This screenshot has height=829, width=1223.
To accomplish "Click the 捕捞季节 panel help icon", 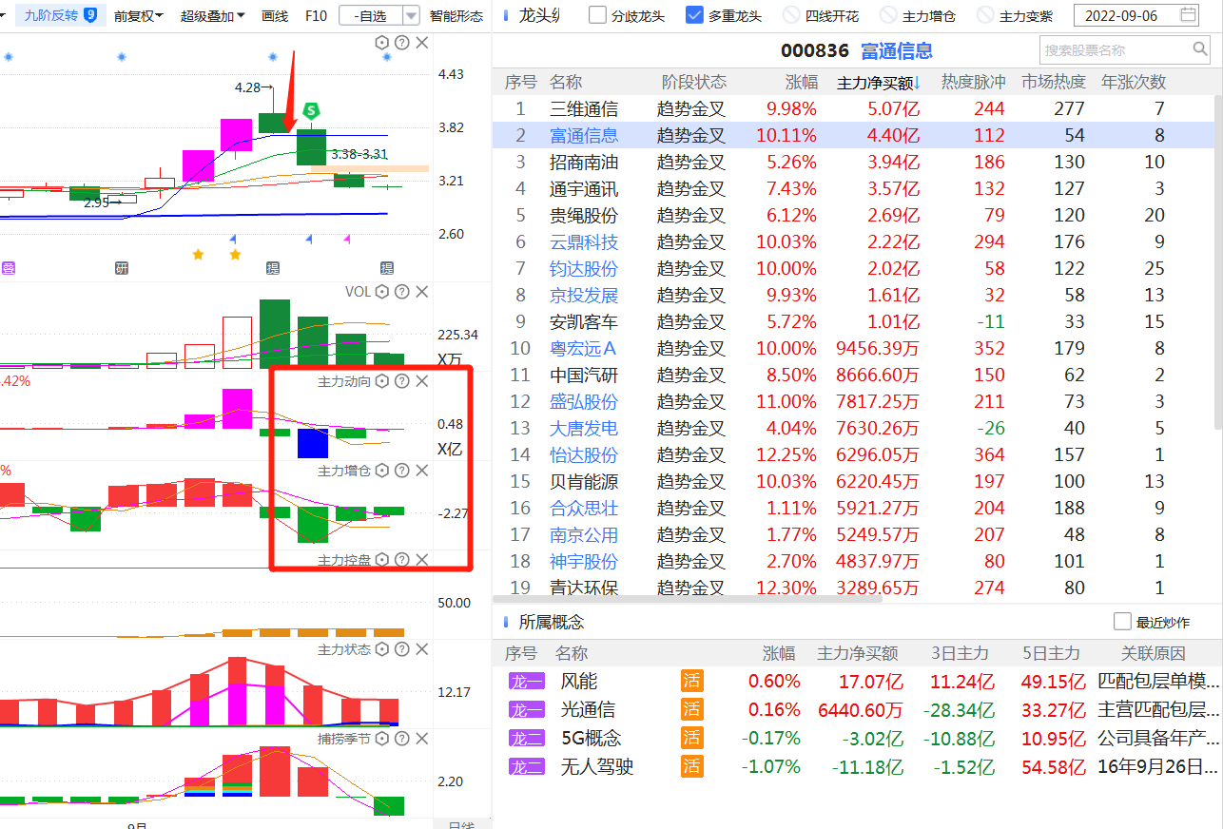I will 402,739.
